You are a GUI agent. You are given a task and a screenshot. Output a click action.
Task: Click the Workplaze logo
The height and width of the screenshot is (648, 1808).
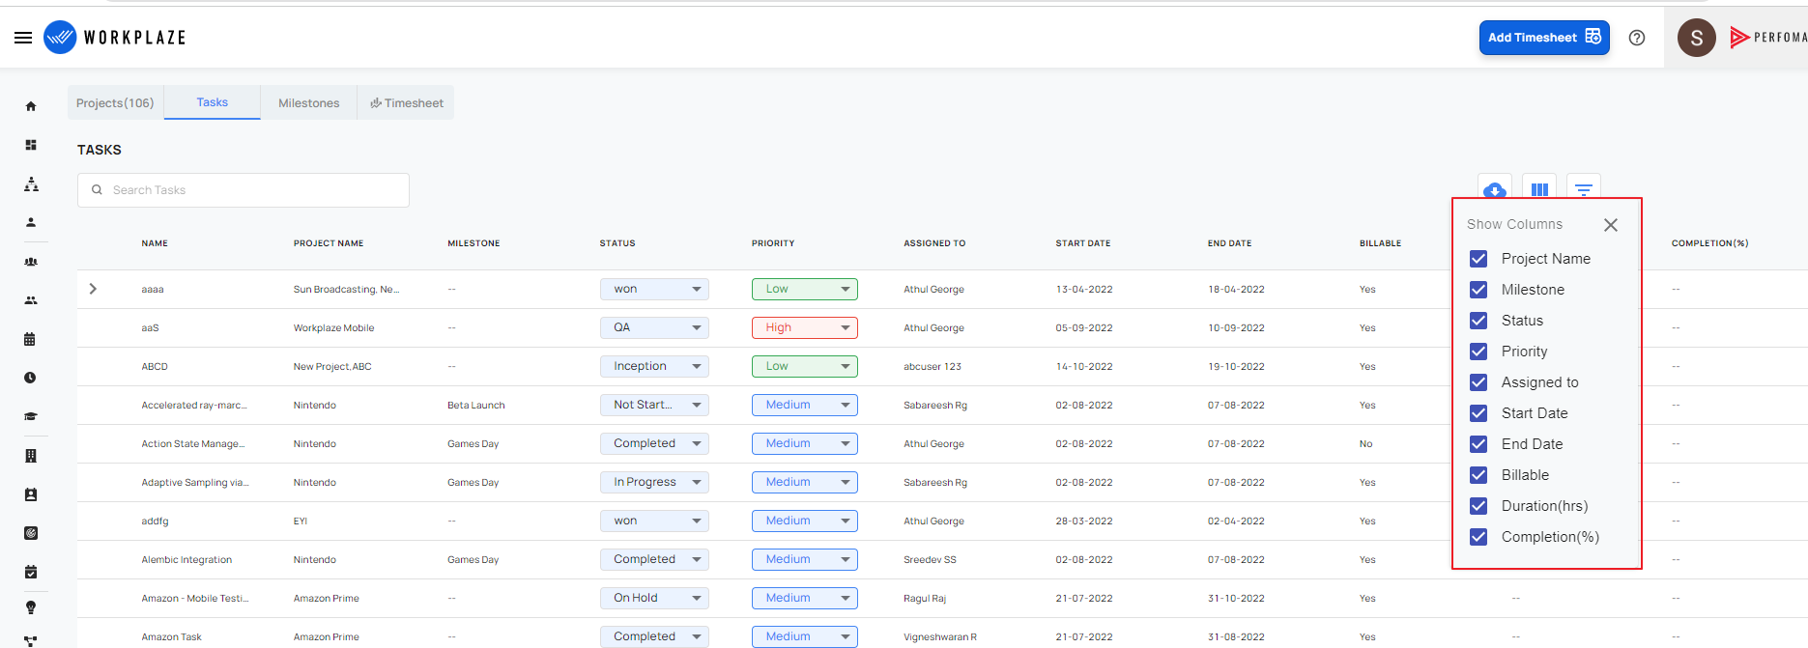click(x=115, y=38)
